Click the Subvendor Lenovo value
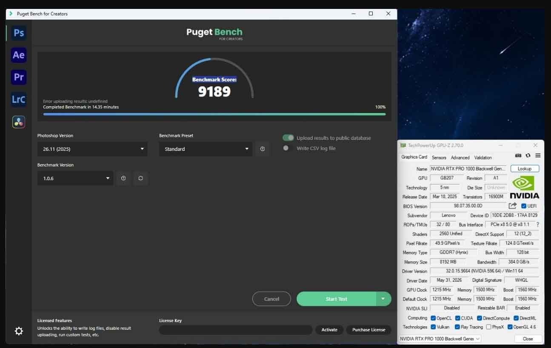The image size is (551, 348). 448,215
